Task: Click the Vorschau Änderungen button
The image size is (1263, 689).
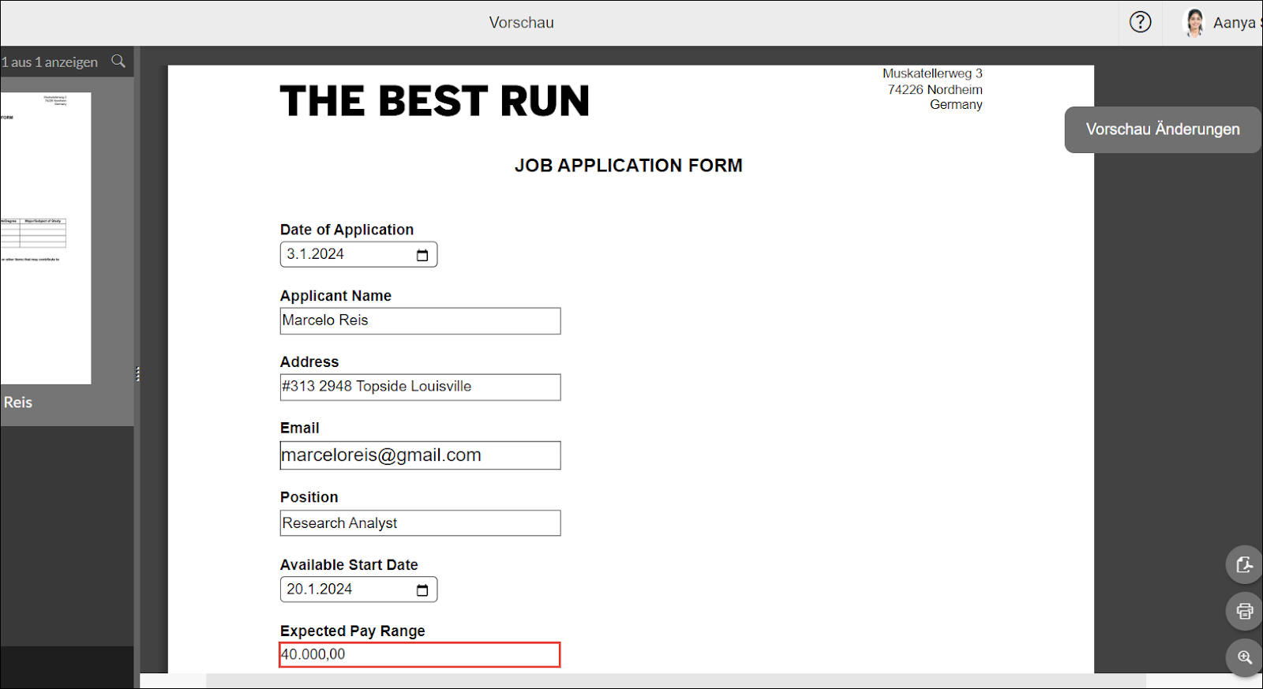Action: (x=1162, y=129)
